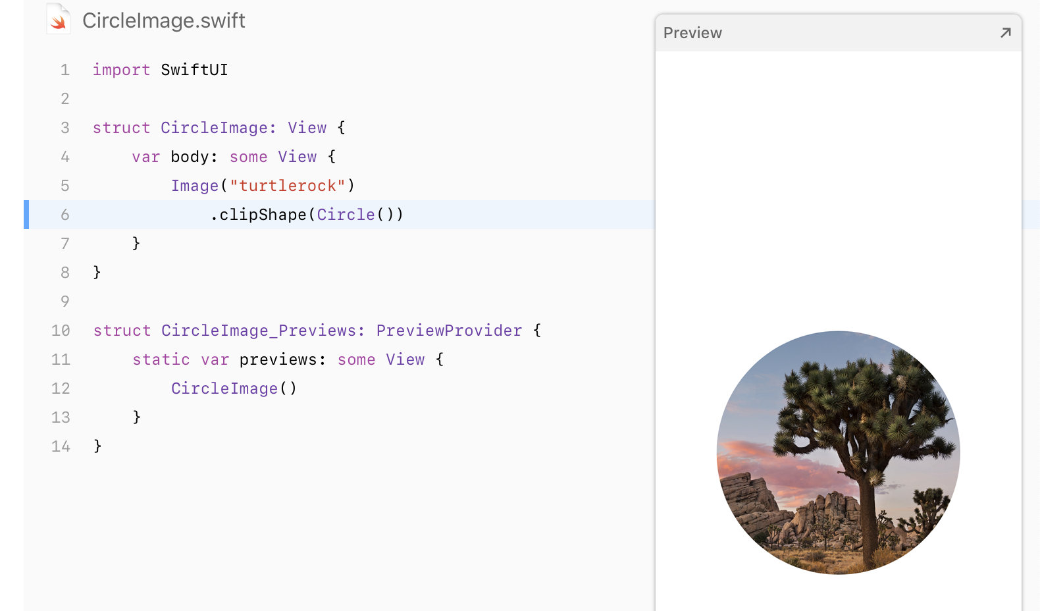Click line number 1 in the gutter
Image resolution: width=1040 pixels, height=611 pixels.
click(x=65, y=70)
